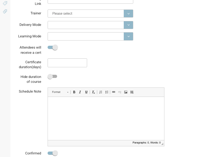The width and height of the screenshot is (212, 157).
Task: Click the Certificate duration input field
Action: (x=67, y=63)
